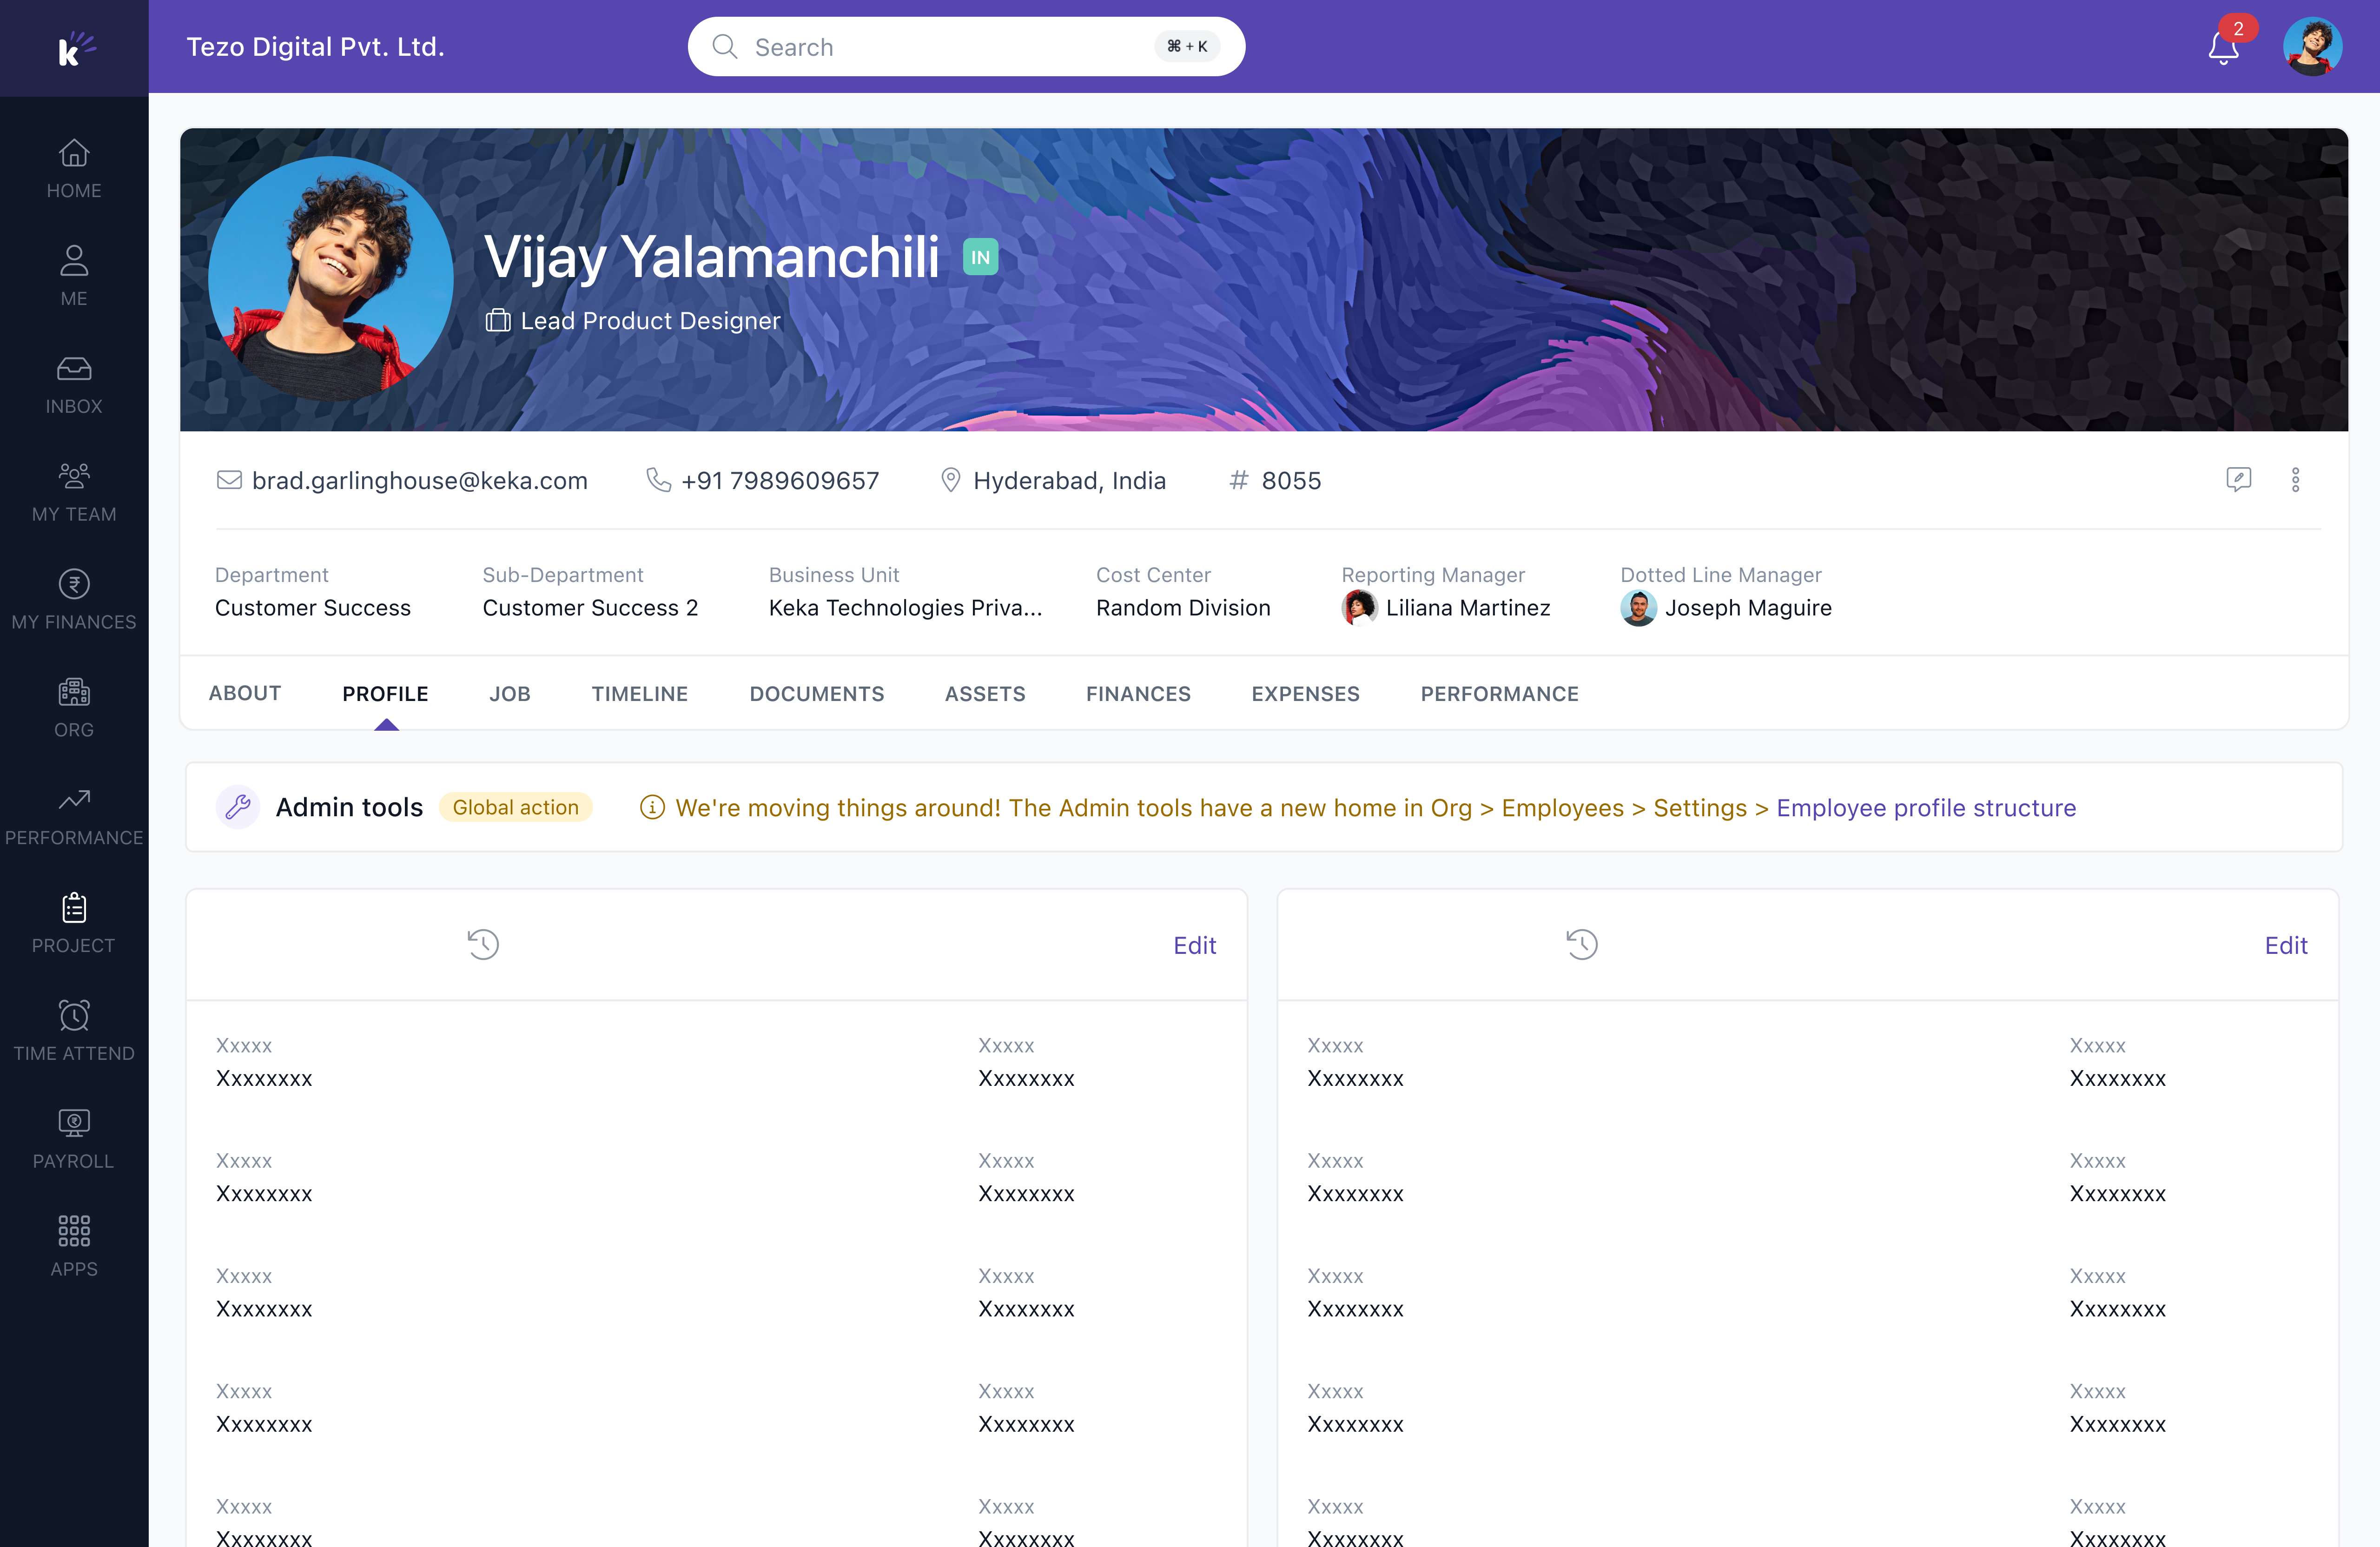Click Edit on the right card
The width and height of the screenshot is (2380, 1547).
[2285, 945]
